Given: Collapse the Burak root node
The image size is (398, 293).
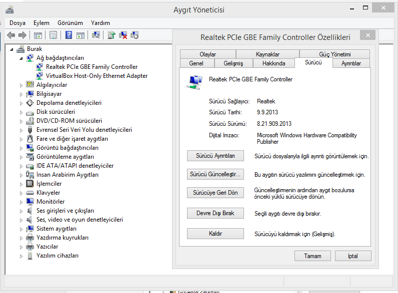Looking at the screenshot, I should click(x=11, y=49).
